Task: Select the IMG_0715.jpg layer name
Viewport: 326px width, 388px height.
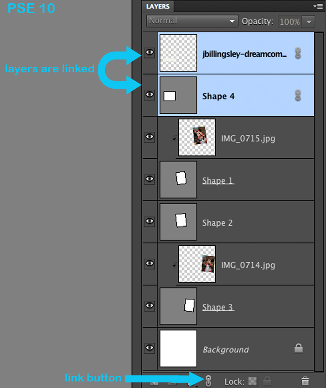Action: point(248,139)
